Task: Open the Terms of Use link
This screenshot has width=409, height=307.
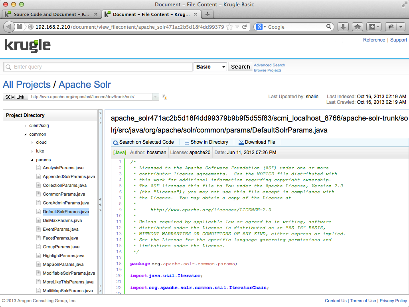Action: click(363, 301)
